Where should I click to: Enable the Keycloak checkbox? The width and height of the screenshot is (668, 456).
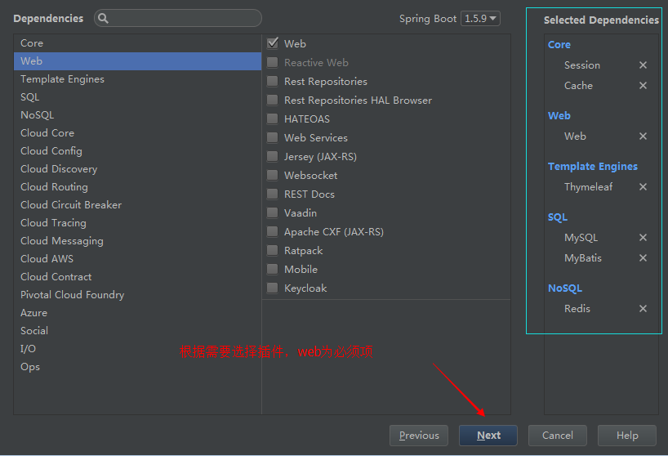[x=272, y=288]
